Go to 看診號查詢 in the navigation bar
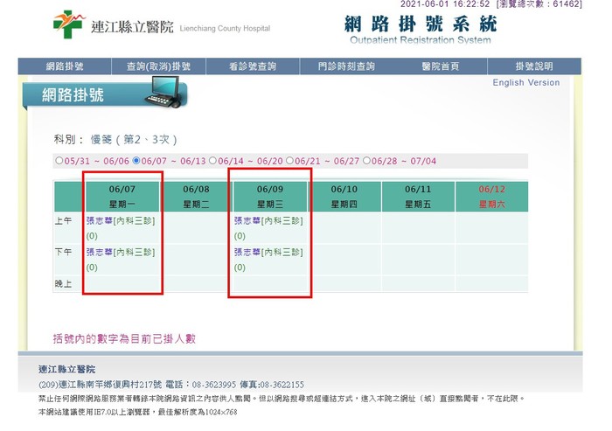Image resolution: width=612 pixels, height=431 pixels. pyautogui.click(x=252, y=66)
